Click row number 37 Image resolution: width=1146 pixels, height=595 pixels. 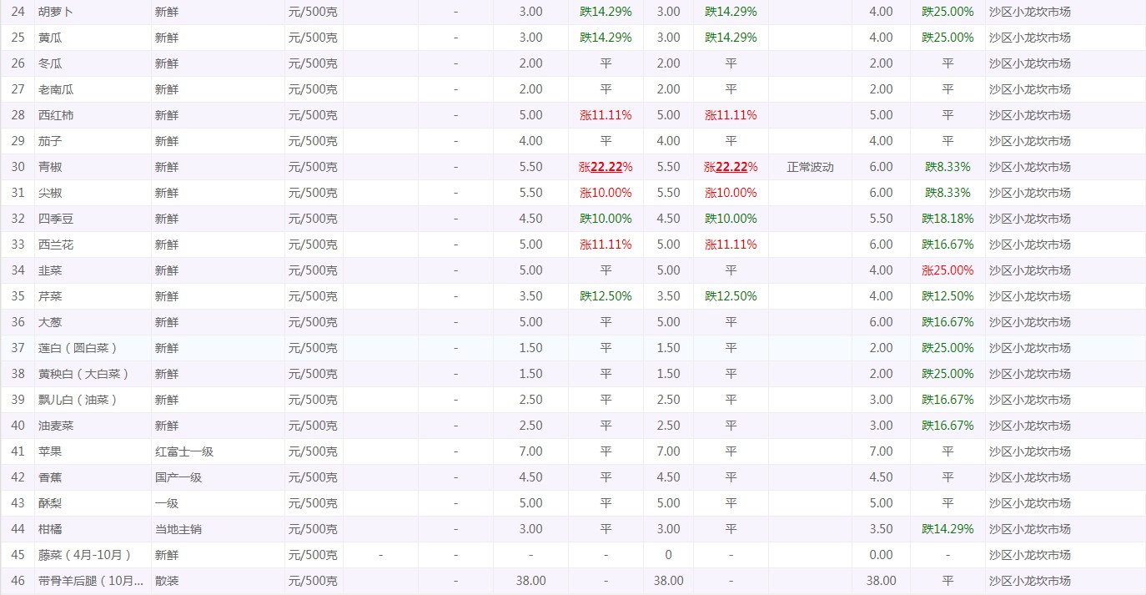click(18, 348)
